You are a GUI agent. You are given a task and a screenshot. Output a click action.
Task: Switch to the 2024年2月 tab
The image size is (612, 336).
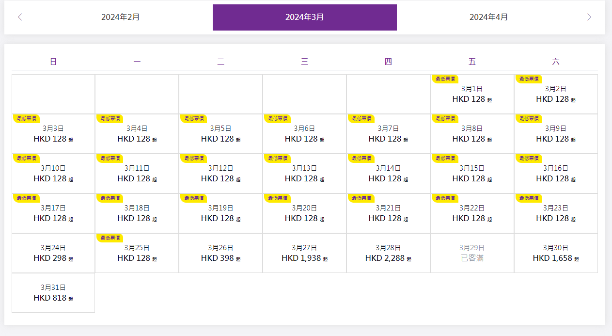tap(121, 17)
